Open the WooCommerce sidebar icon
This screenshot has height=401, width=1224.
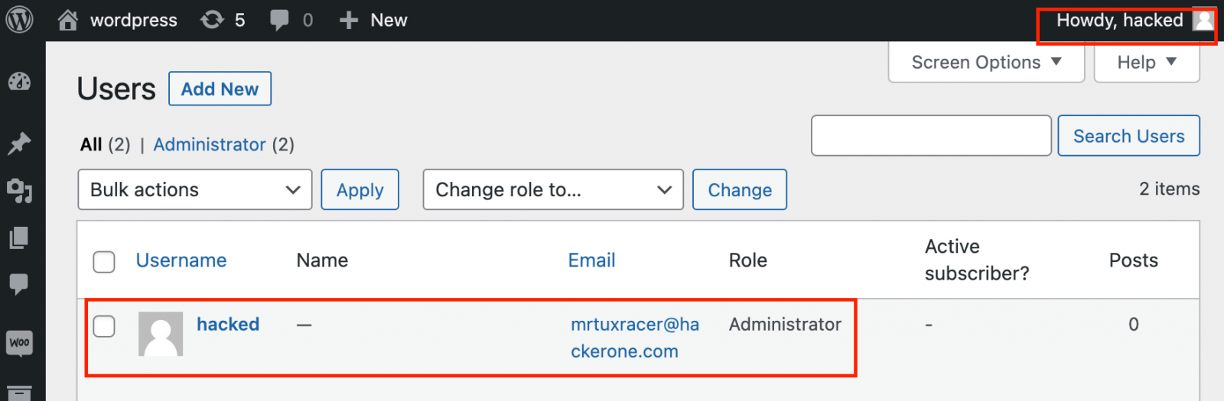tap(19, 343)
